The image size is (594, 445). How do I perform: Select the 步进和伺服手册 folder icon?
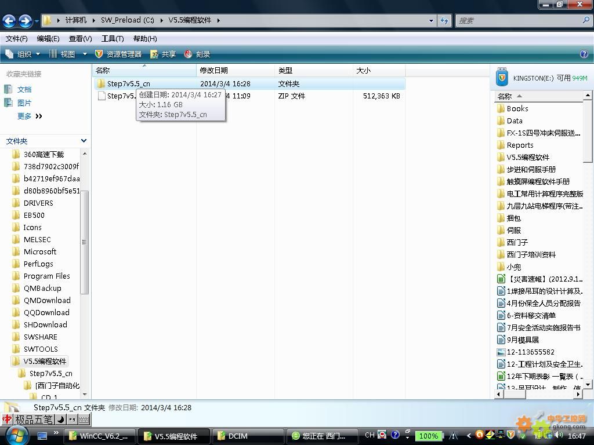pyautogui.click(x=501, y=170)
